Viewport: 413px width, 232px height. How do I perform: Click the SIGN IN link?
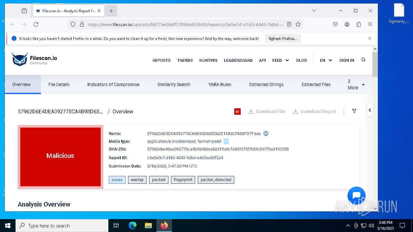tap(347, 60)
